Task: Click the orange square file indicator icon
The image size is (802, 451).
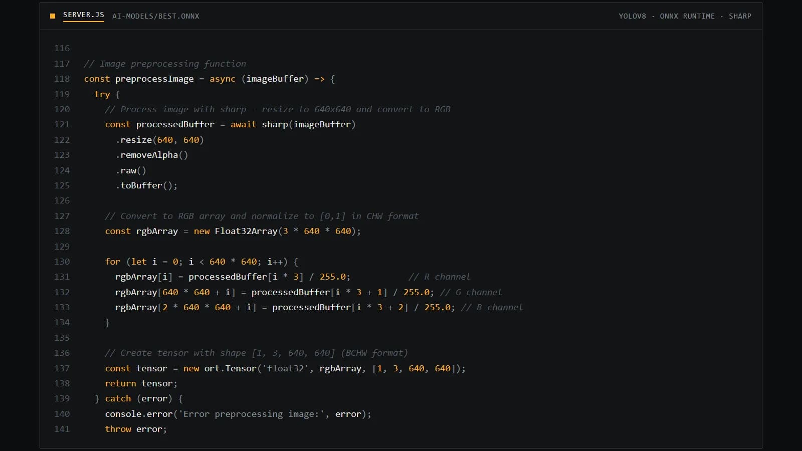Action: pos(53,16)
